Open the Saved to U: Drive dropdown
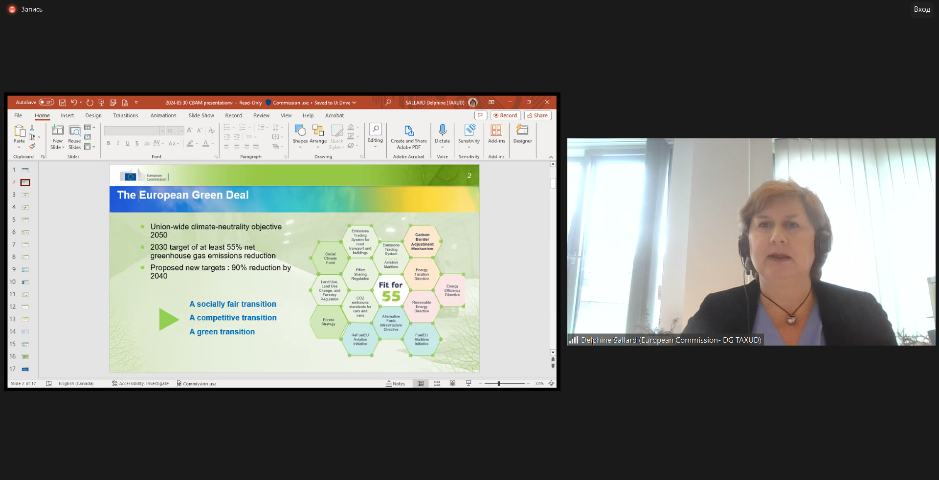The height and width of the screenshot is (480, 939). pos(354,103)
